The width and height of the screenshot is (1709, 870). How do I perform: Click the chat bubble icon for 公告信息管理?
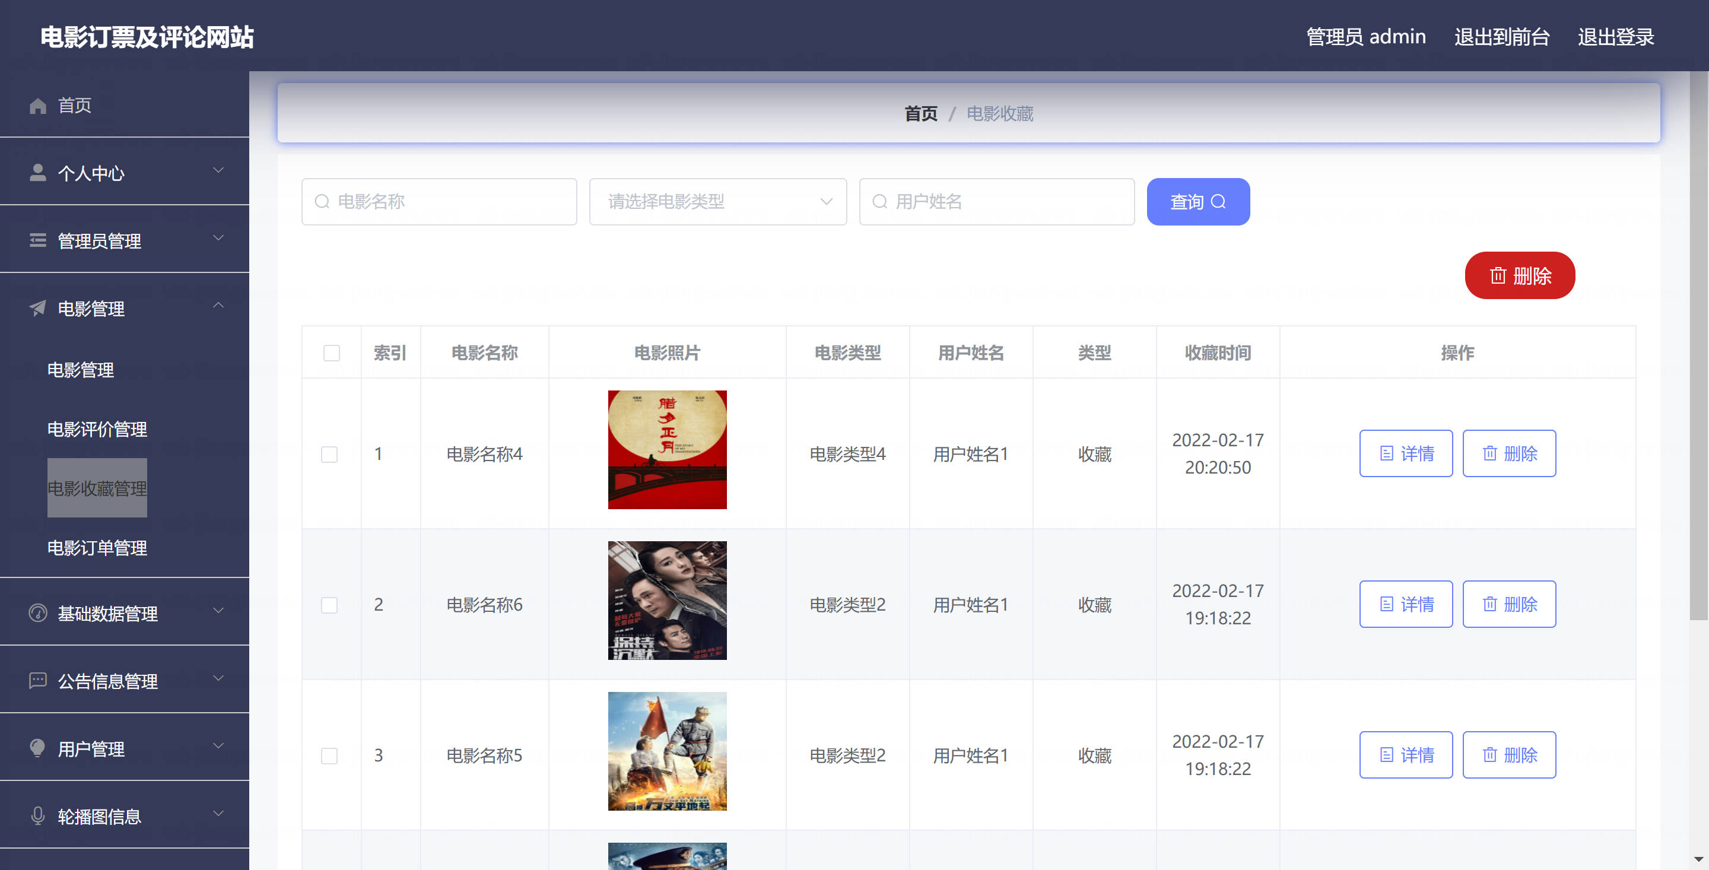click(x=38, y=680)
